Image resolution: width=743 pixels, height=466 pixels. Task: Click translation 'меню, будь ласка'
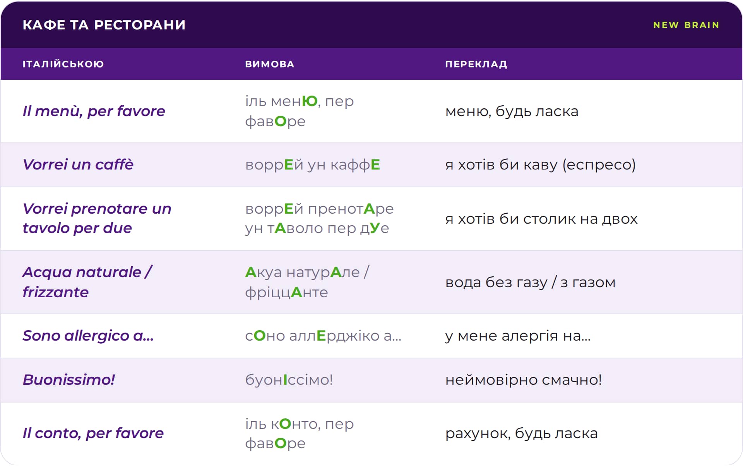point(512,111)
